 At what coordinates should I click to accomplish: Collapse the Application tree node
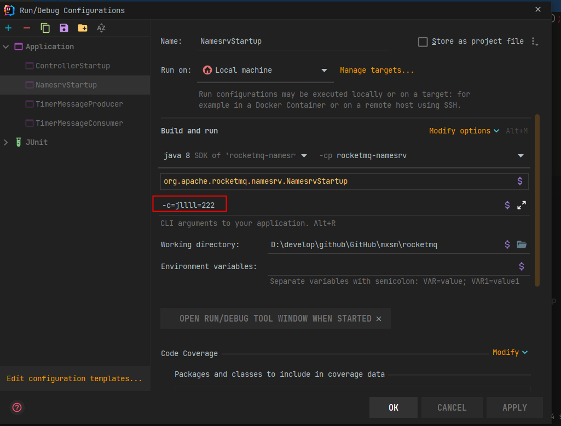tap(5, 47)
